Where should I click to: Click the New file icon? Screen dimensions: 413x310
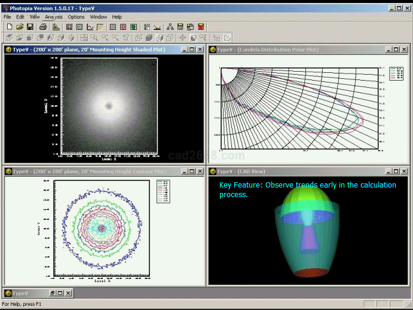tap(8, 27)
